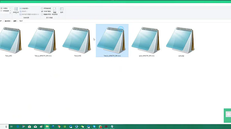Open the Mail app on taskbar
Image resolution: width=231 pixels, height=129 pixels.
(x=35, y=126)
